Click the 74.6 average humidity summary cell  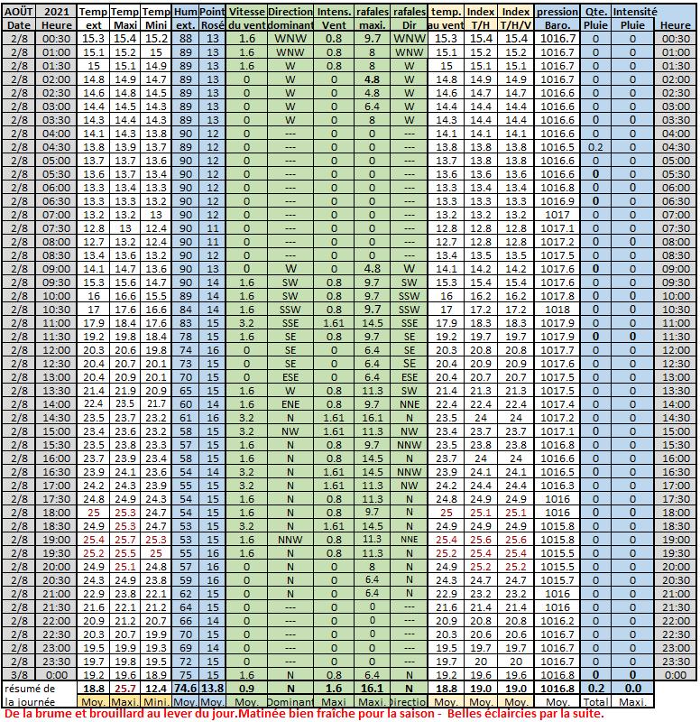186,688
